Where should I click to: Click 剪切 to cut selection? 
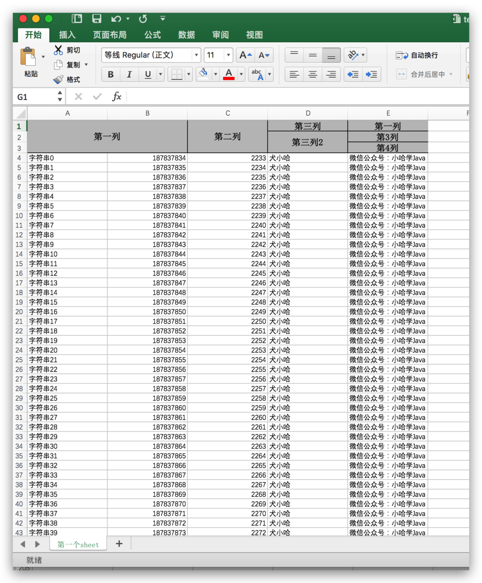(69, 50)
